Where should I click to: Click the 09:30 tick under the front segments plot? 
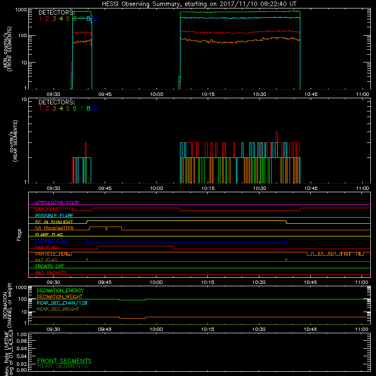[x=53, y=94]
